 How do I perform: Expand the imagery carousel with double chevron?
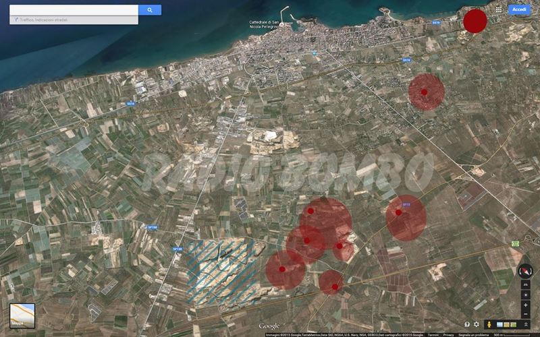click(x=526, y=324)
